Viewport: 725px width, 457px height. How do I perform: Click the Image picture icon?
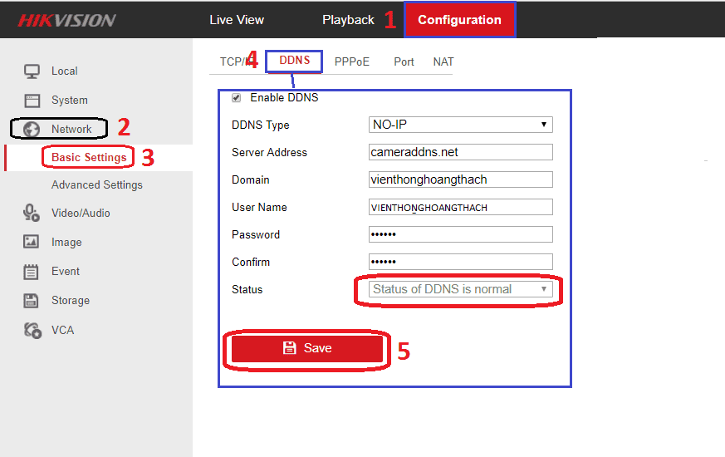(31, 242)
